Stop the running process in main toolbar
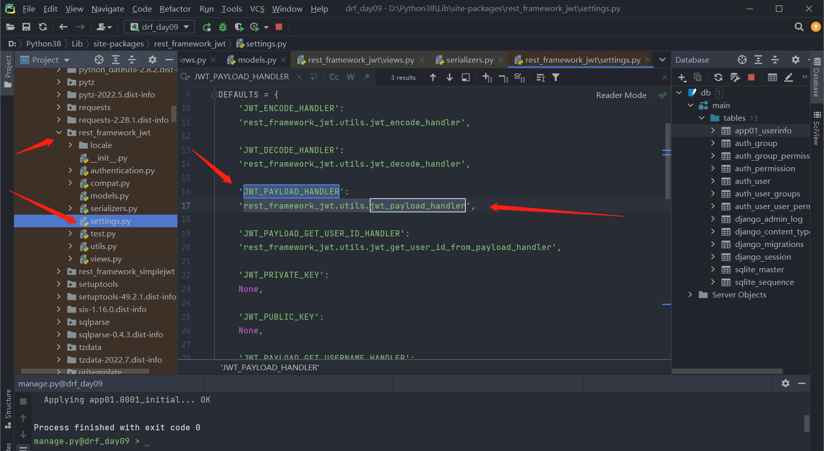This screenshot has width=824, height=451. click(x=279, y=27)
